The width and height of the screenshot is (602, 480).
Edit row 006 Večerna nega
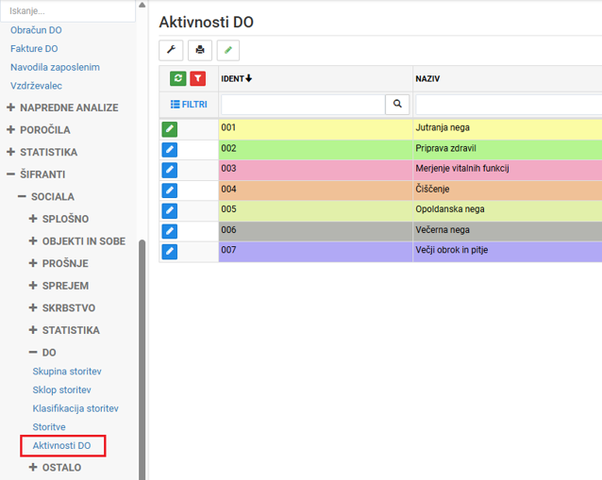[x=169, y=231]
